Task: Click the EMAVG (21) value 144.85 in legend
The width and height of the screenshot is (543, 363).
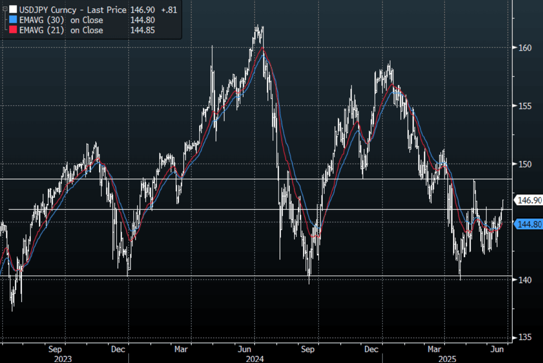Action: (x=142, y=30)
